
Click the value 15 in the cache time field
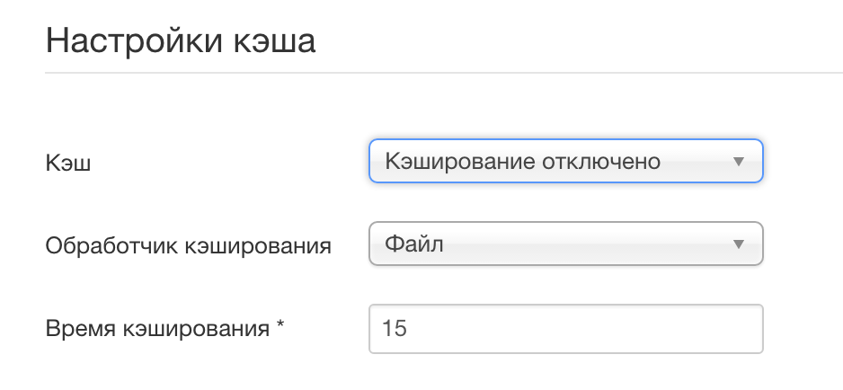click(395, 329)
